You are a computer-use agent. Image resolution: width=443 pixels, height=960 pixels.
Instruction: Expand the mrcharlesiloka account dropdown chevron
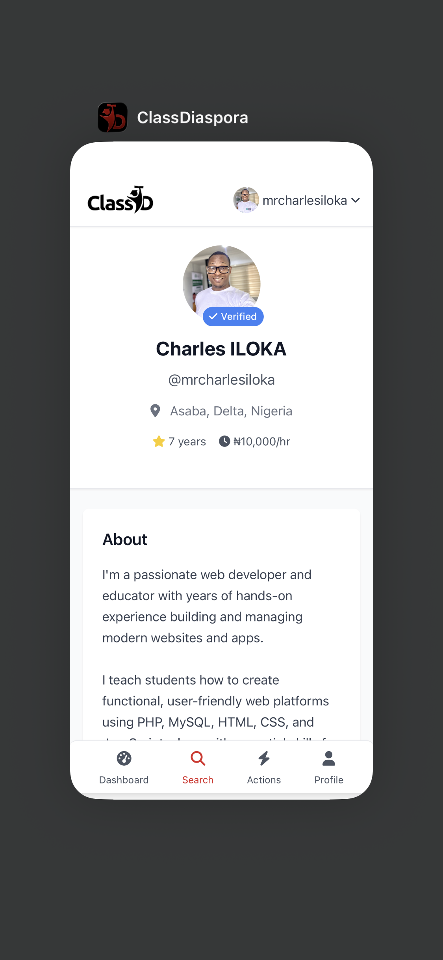pos(356,200)
